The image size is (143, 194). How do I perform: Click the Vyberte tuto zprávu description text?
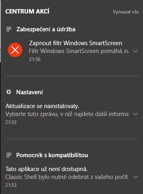[67, 114]
